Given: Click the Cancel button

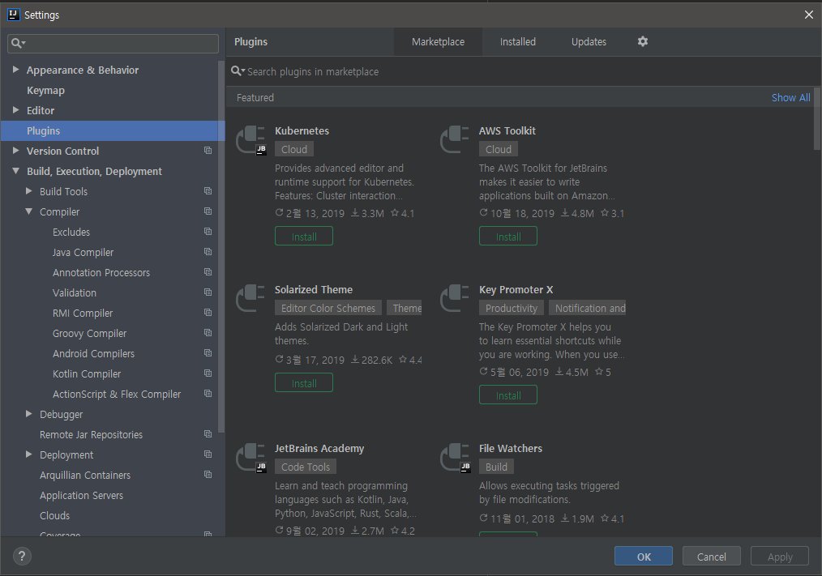Looking at the screenshot, I should 712,556.
